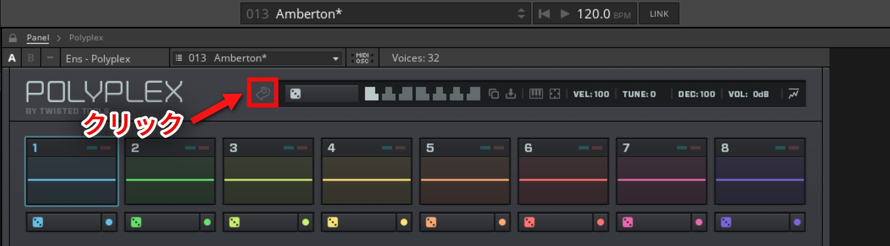Click the 120.0 BPM tempo field
This screenshot has height=246, width=890.
(x=604, y=14)
